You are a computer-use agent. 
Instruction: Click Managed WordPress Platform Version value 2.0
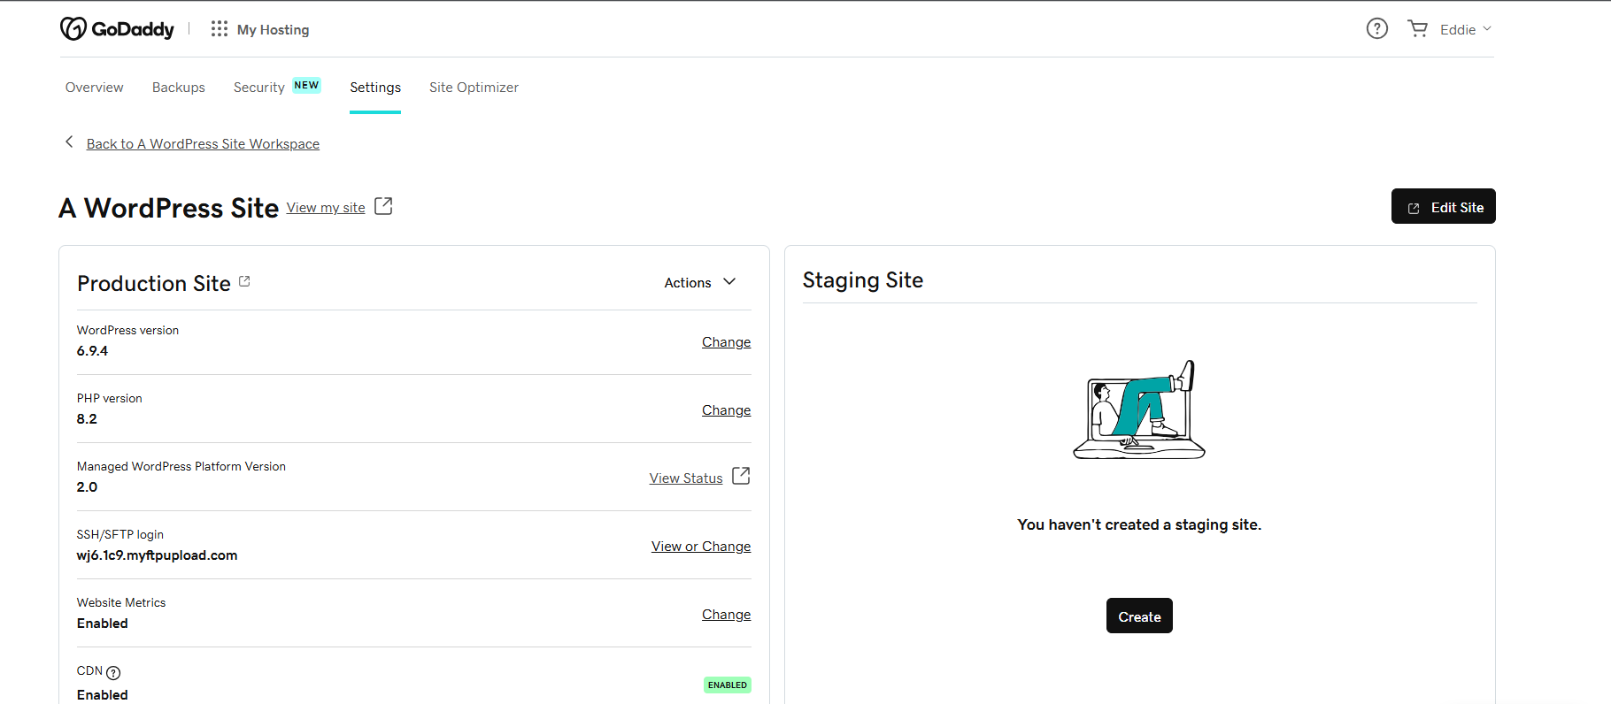[87, 487]
